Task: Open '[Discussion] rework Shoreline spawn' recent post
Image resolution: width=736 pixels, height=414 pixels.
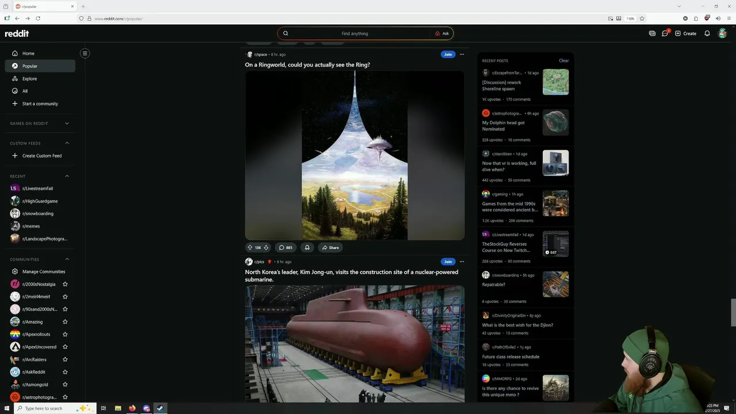Action: tap(501, 86)
